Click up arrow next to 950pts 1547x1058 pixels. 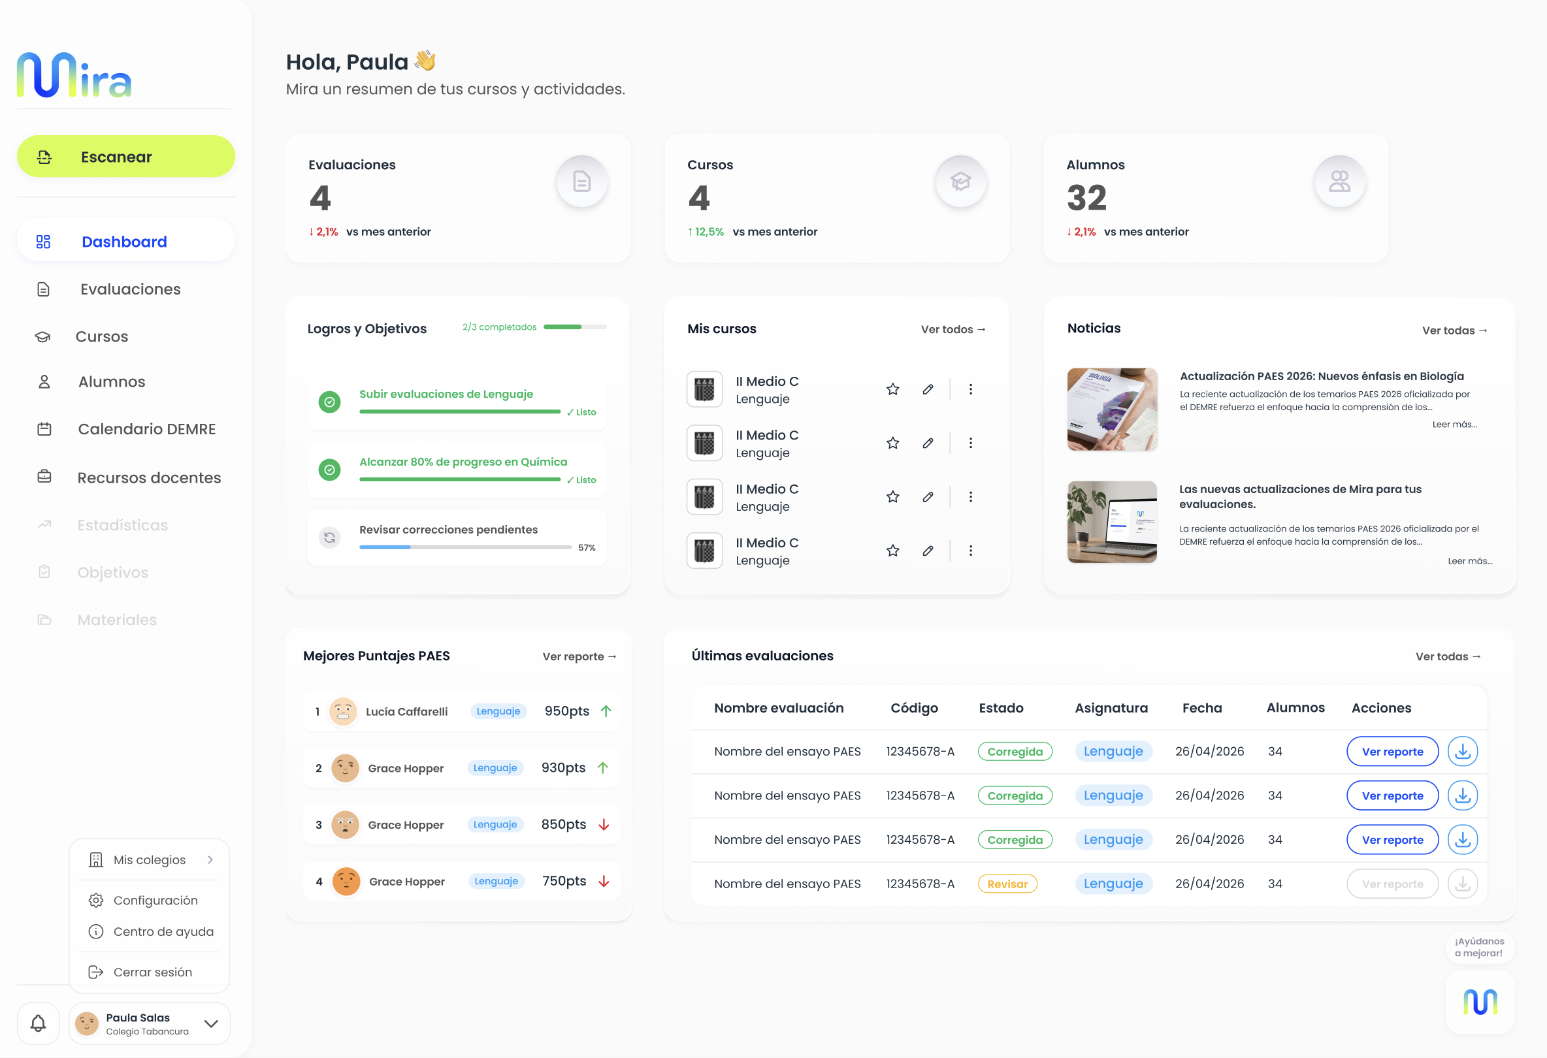(x=606, y=711)
